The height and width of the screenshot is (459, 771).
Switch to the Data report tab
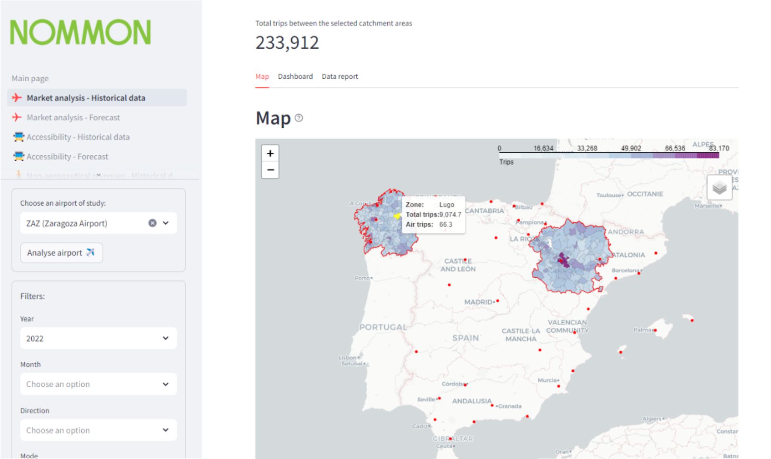tap(340, 77)
